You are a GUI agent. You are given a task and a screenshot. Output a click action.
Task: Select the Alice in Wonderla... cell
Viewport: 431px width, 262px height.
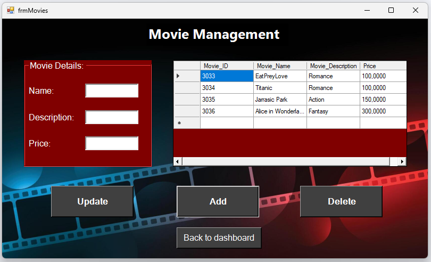[280, 111]
